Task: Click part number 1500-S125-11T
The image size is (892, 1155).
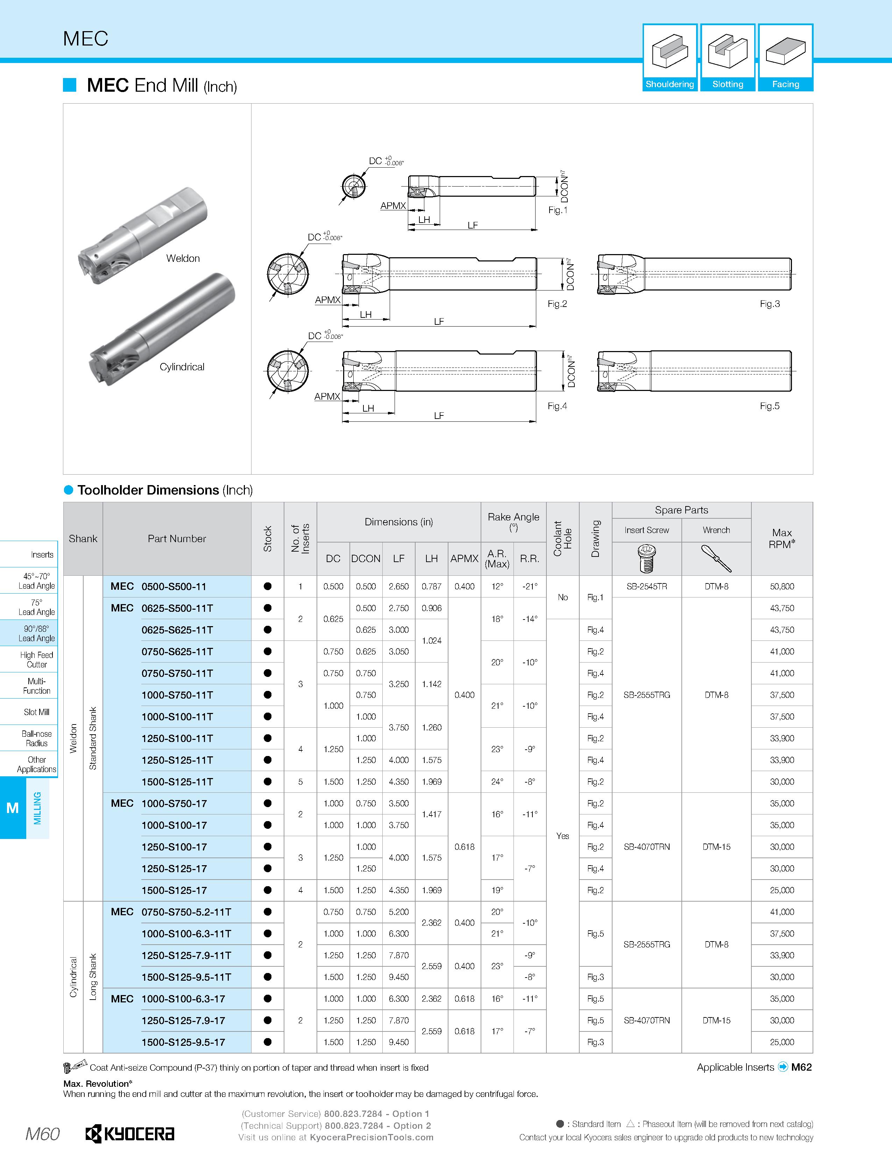Action: tap(177, 782)
